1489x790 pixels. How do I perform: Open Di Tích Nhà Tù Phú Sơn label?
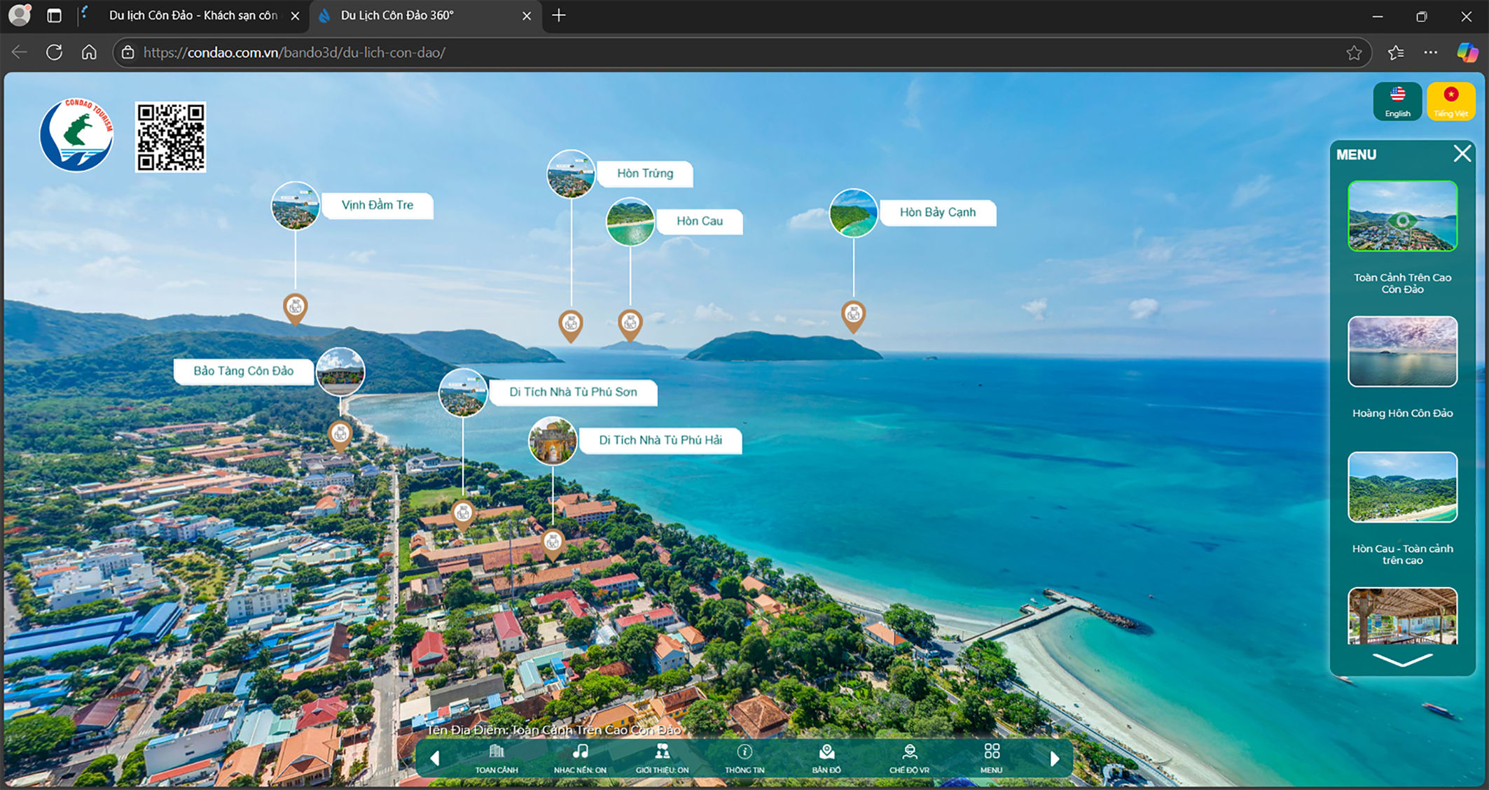(x=573, y=392)
